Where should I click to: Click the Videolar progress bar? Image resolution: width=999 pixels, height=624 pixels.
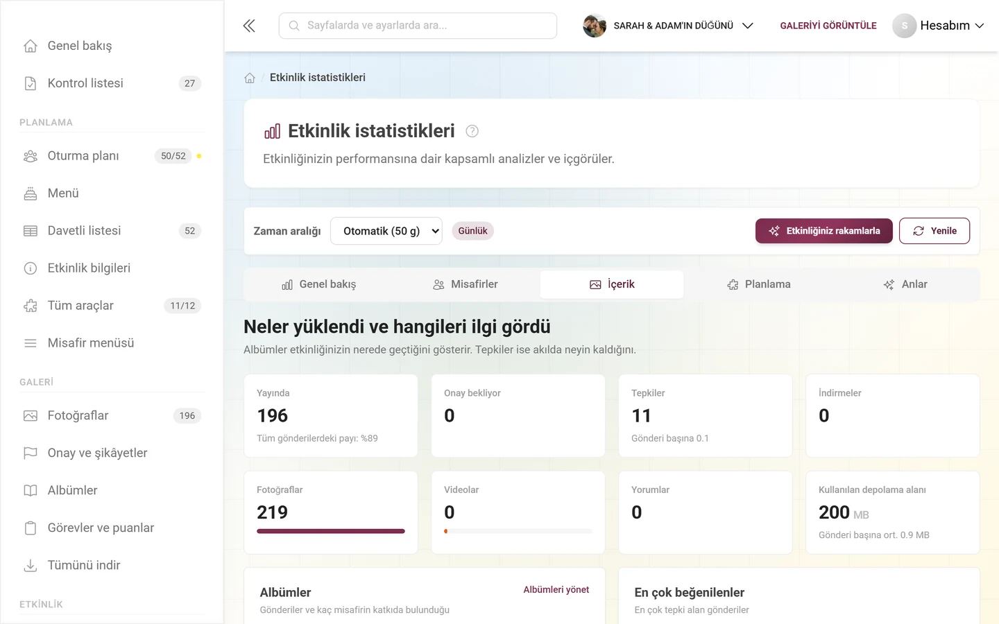pyautogui.click(x=518, y=531)
